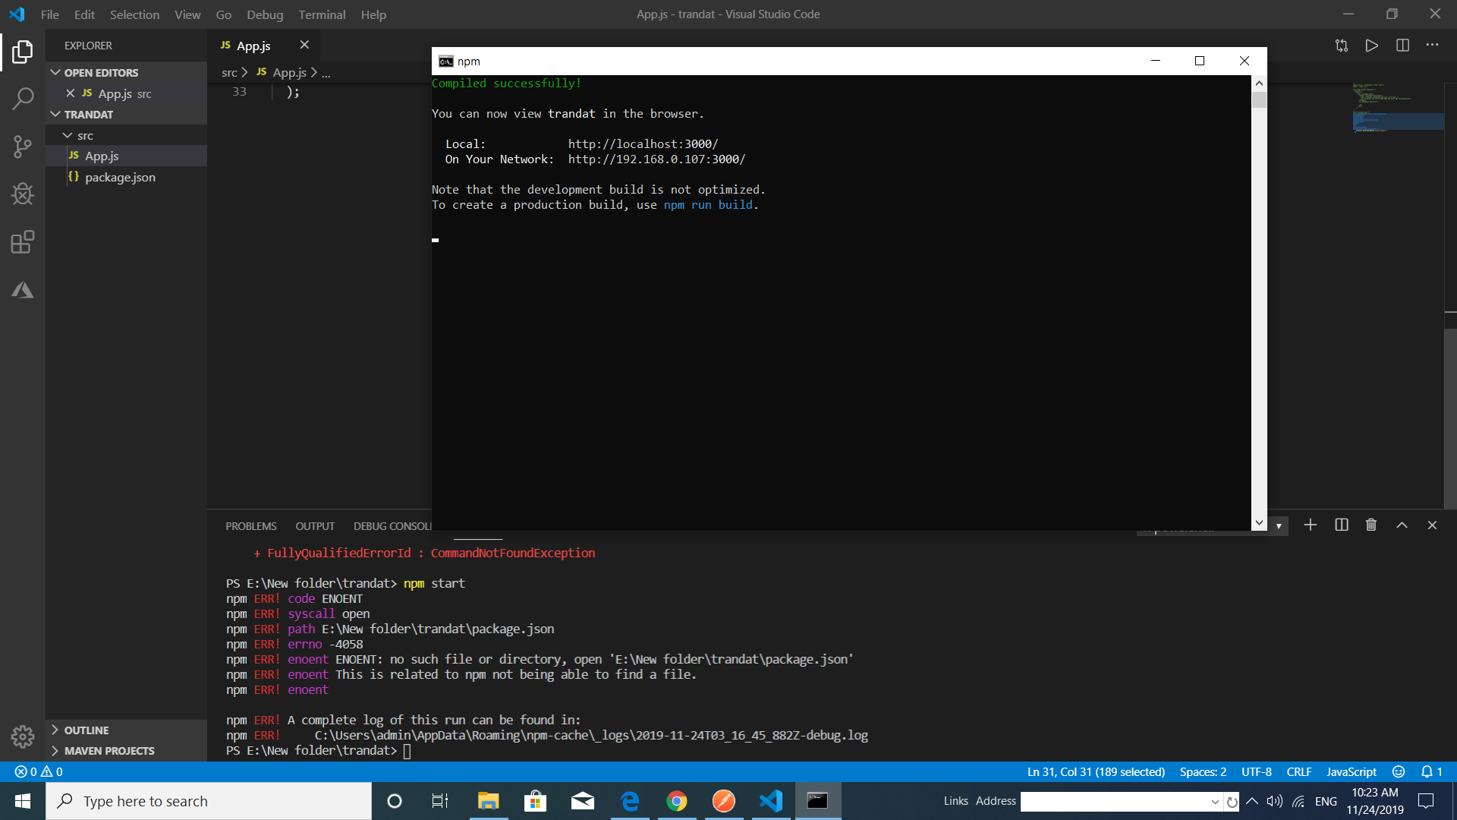Image resolution: width=1457 pixels, height=820 pixels.
Task: Open the Edit menu
Action: (84, 14)
